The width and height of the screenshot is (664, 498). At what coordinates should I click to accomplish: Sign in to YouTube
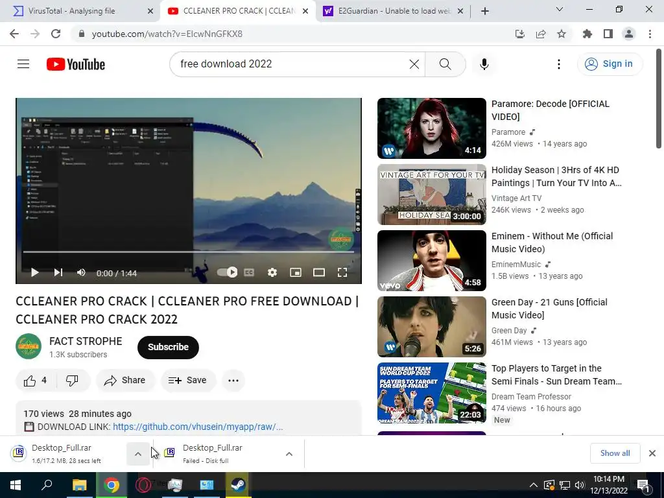610,64
